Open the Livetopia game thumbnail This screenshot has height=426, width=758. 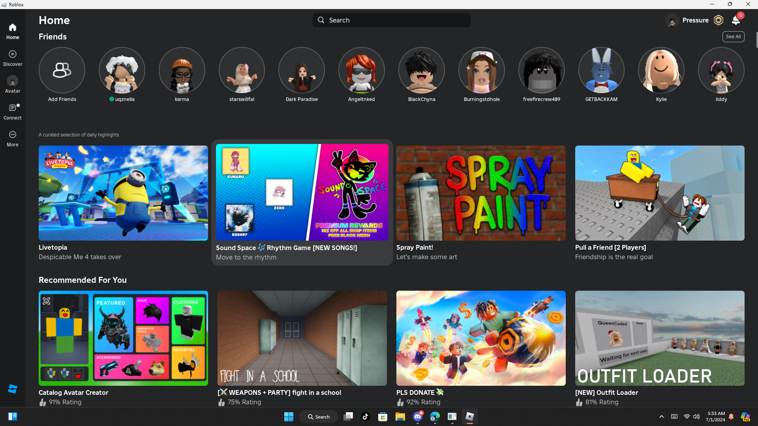[x=123, y=193]
